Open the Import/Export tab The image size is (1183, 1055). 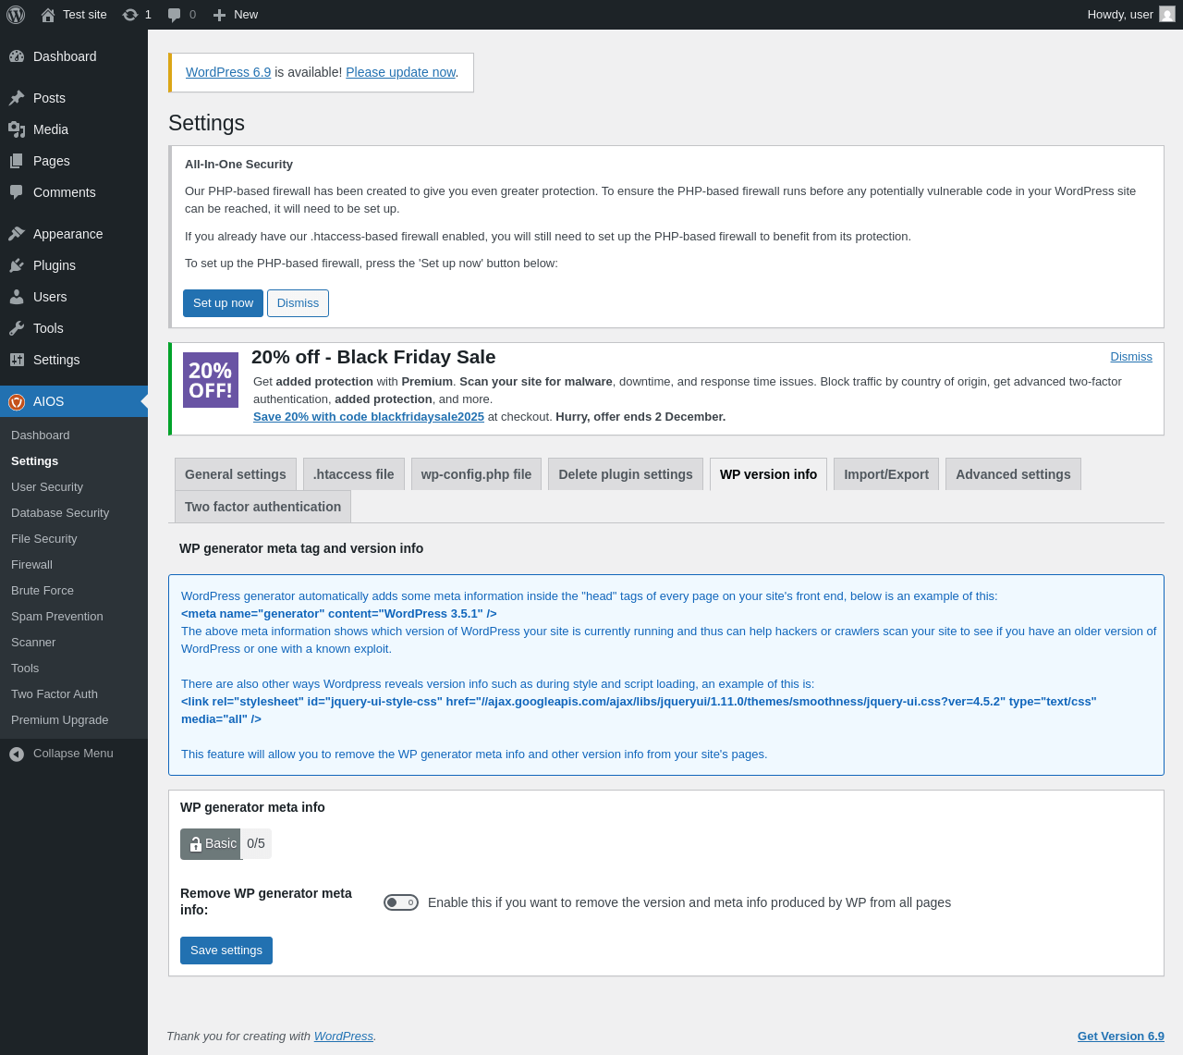coord(886,474)
